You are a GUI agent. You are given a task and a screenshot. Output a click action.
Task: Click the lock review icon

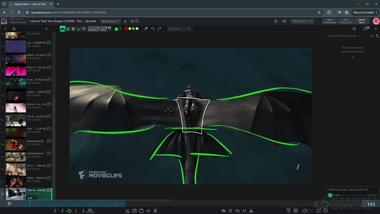click(276, 21)
